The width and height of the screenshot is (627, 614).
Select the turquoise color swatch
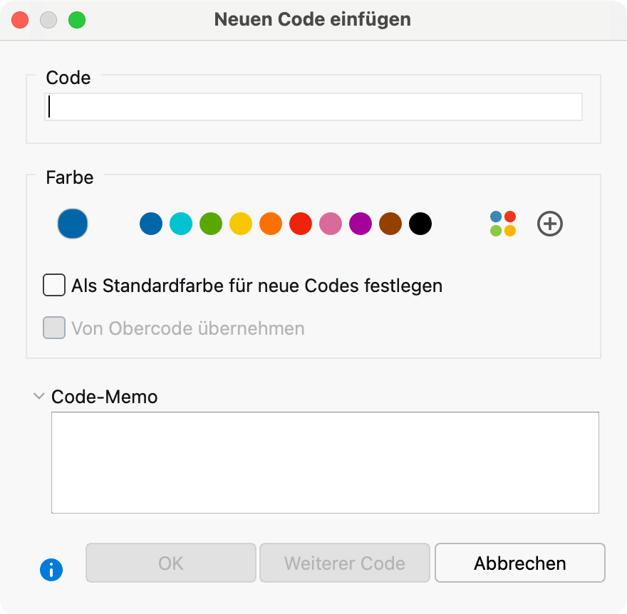pos(181,224)
